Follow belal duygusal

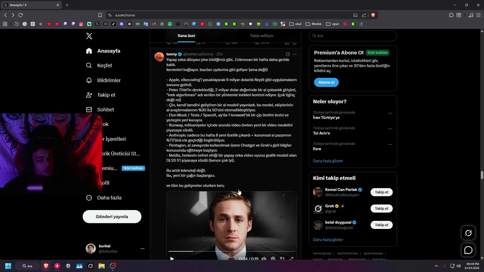tap(382, 225)
